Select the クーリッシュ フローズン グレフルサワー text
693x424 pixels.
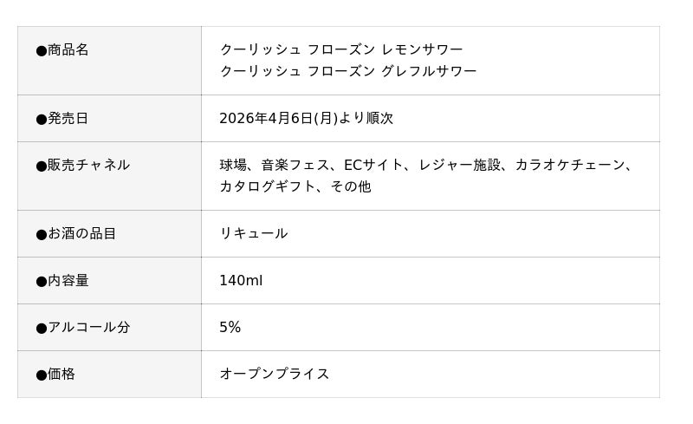348,71
